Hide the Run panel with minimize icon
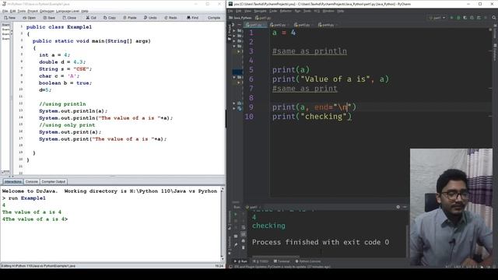The height and width of the screenshot is (280, 498). [x=405, y=207]
